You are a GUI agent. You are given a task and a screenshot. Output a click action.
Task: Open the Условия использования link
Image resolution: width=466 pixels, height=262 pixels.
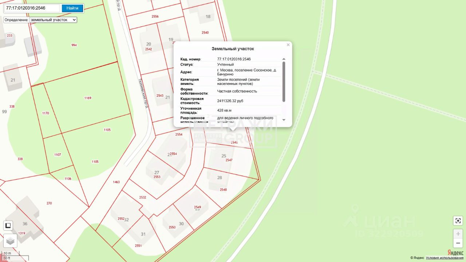coord(445,258)
